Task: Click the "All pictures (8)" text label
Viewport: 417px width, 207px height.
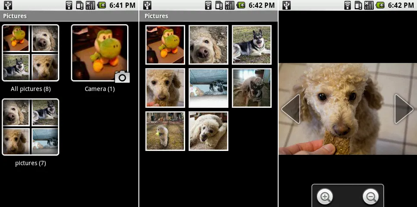Action: coord(30,89)
